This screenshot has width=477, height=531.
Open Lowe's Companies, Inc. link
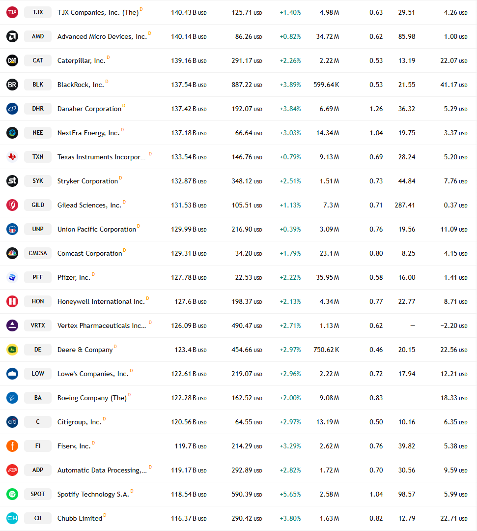(x=93, y=374)
